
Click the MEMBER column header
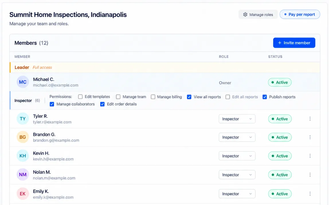coord(22,57)
